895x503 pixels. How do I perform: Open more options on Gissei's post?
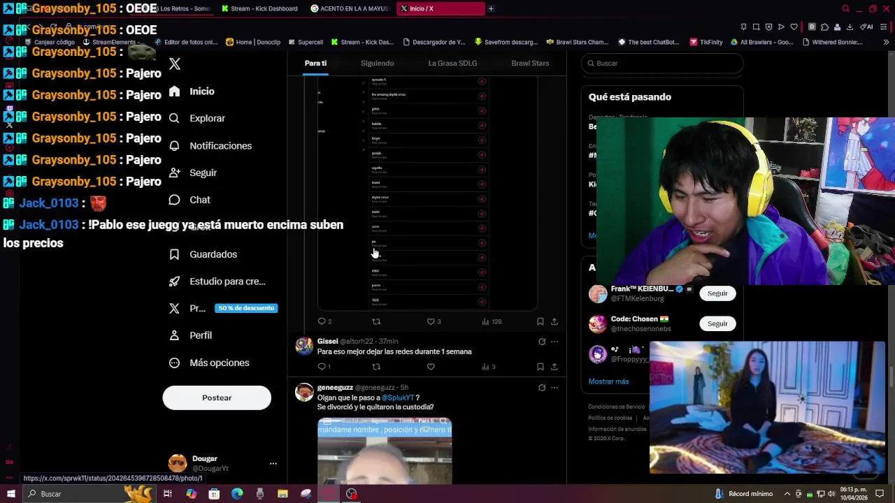pos(554,342)
